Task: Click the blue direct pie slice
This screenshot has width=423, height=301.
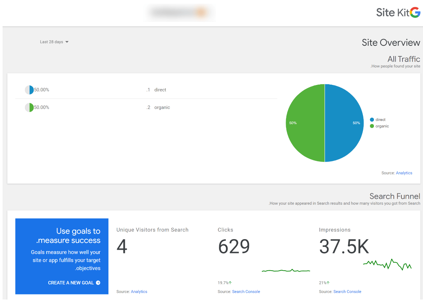Action: point(344,123)
